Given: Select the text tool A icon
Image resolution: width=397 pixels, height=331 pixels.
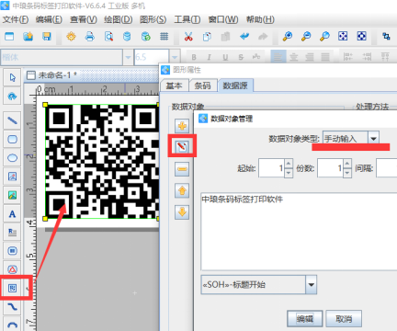Looking at the screenshot, I should click(x=12, y=214).
